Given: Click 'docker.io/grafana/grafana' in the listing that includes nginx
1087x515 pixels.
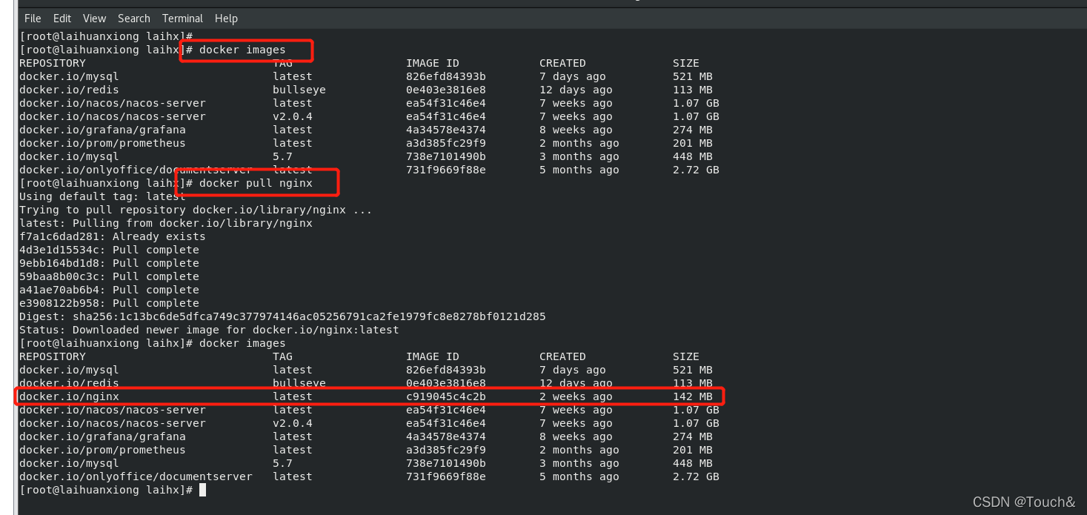Looking at the screenshot, I should pos(102,436).
